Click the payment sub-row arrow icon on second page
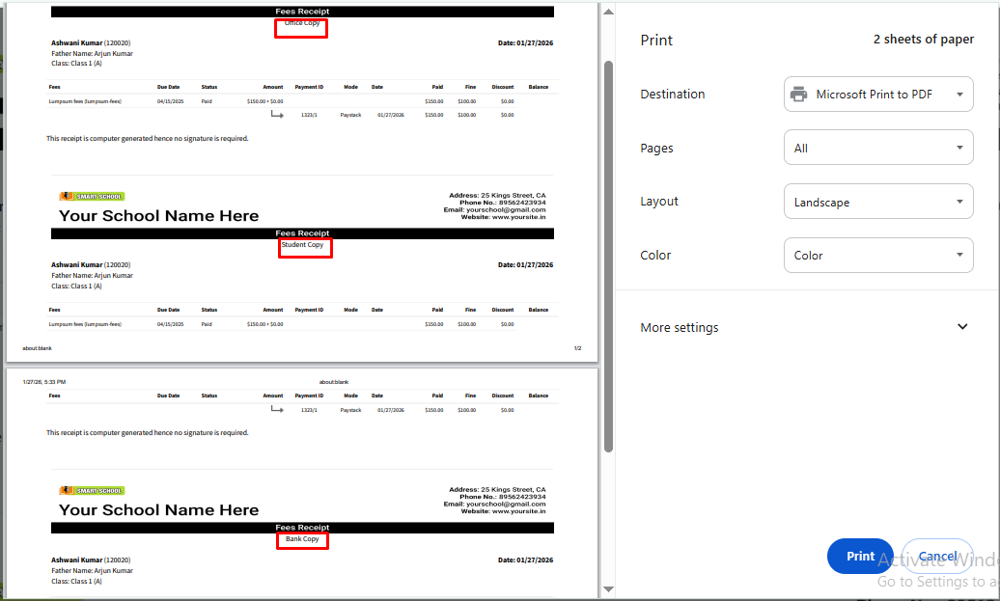Image resolution: width=1000 pixels, height=601 pixels. tap(276, 409)
